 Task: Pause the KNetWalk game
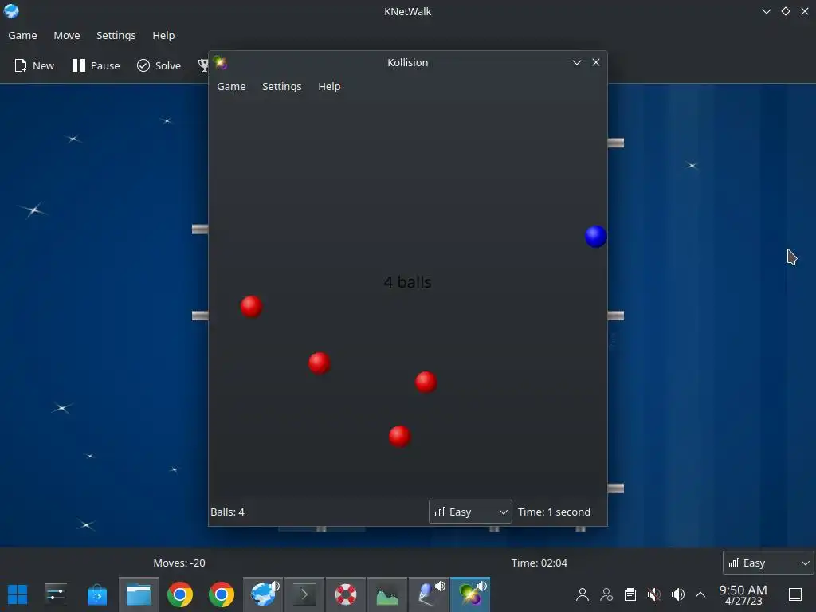click(96, 65)
